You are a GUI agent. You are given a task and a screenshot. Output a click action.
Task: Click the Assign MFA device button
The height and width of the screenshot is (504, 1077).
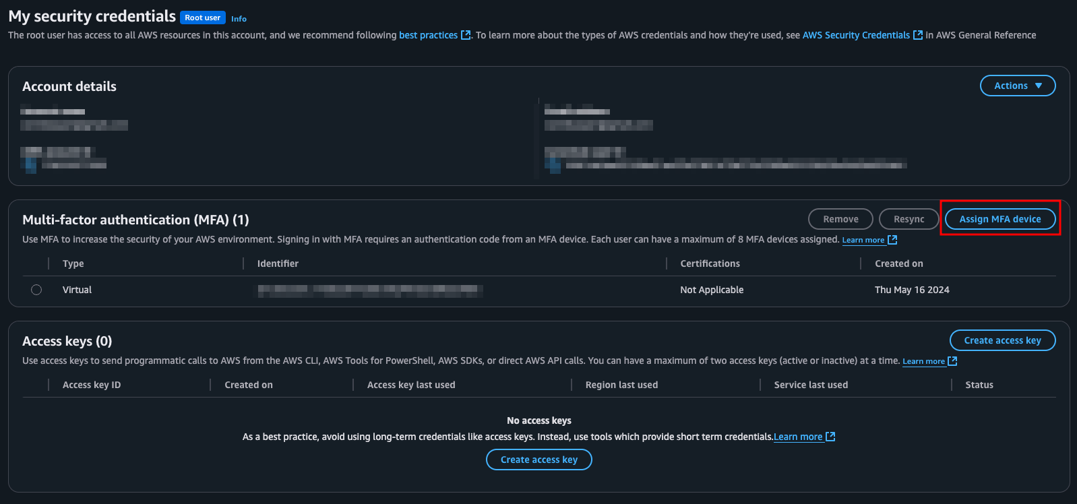point(999,218)
